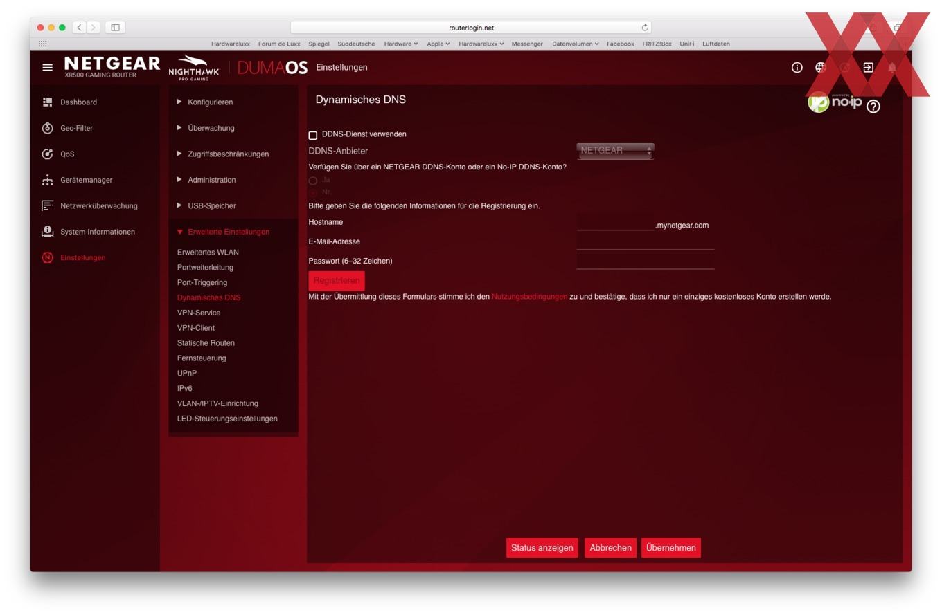The height and width of the screenshot is (615, 942).
Task: Open the Nutzungsbedingungen link
Action: click(529, 297)
